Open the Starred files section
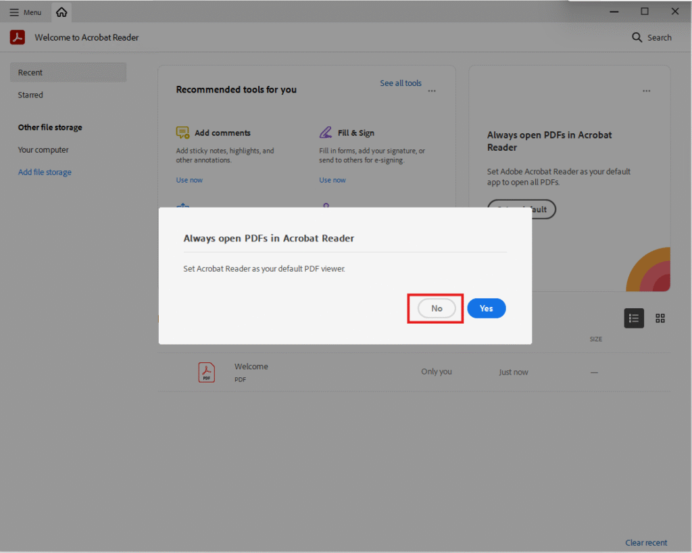 pyautogui.click(x=30, y=95)
